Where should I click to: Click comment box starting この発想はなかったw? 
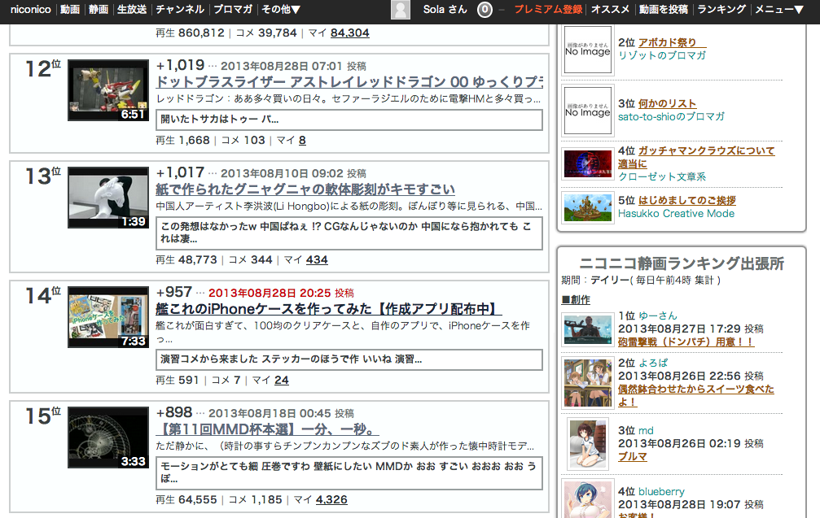click(x=349, y=233)
